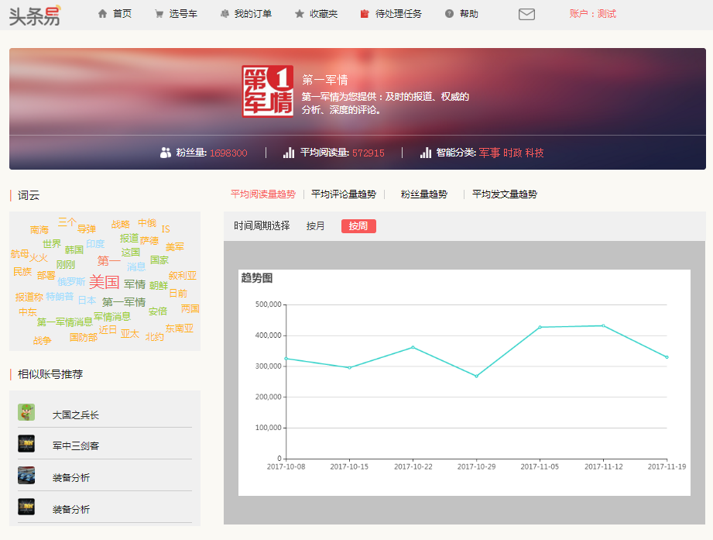Select the 按周 time period option
Screen dimensions: 713x540
(358, 226)
